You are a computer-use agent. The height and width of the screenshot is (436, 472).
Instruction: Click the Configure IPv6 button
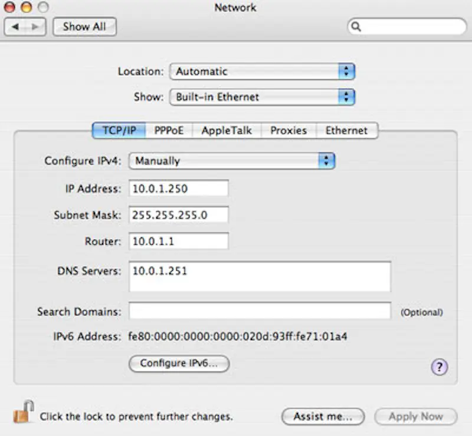click(x=178, y=364)
